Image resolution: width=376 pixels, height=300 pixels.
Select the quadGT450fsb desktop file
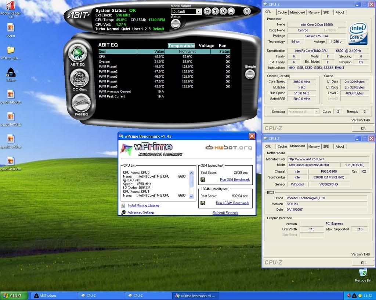11,97
